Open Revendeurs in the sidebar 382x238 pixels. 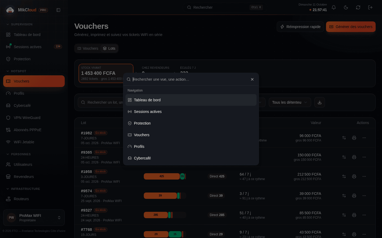coord(34,177)
